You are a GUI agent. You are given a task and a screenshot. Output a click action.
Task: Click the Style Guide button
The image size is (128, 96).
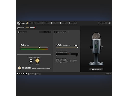pyautogui.click(x=103, y=23)
